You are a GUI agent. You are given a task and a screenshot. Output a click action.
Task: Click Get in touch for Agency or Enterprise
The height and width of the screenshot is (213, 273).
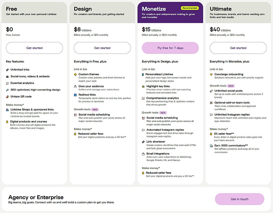(239, 199)
